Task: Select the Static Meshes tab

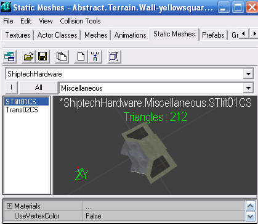Action: coord(174,34)
